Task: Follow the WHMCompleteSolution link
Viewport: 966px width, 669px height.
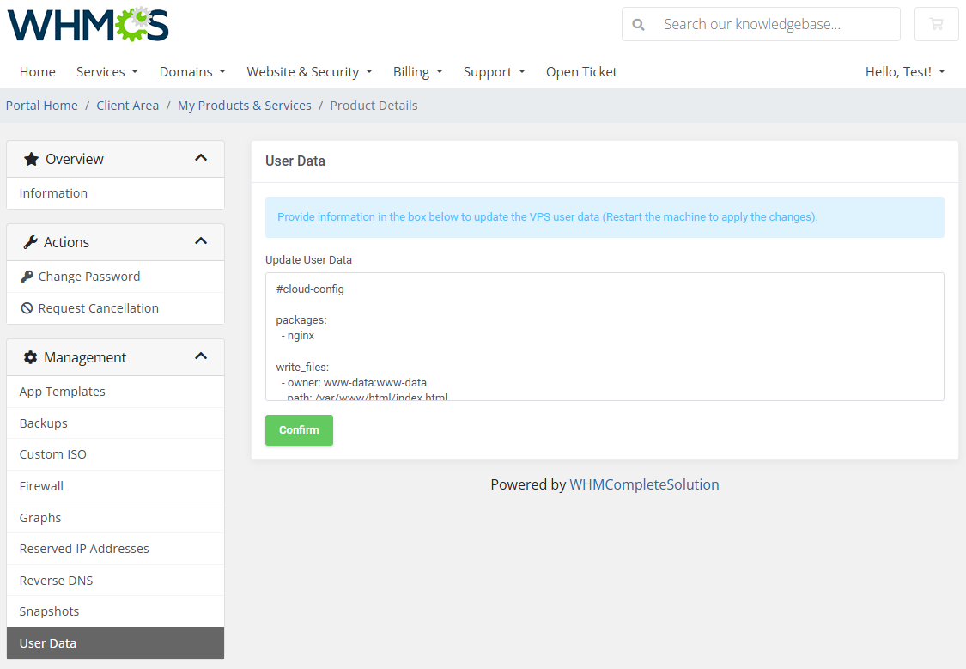Action: pyautogui.click(x=644, y=484)
